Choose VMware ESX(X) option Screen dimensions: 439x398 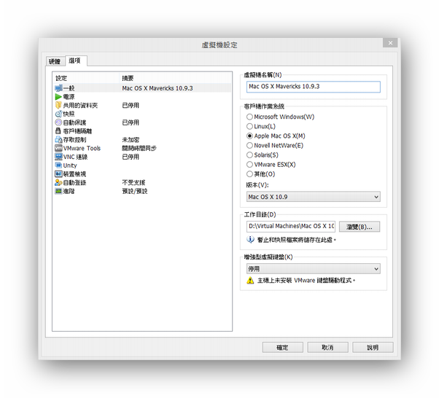pos(271,165)
